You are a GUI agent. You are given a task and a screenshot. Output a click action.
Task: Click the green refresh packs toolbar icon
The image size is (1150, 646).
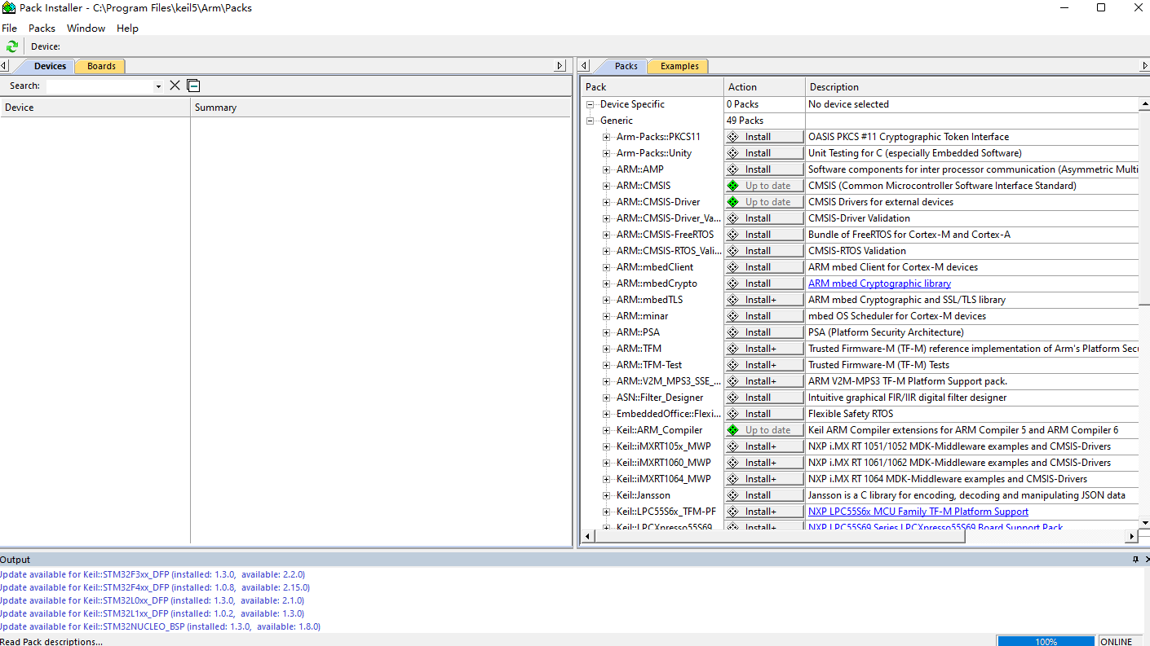[11, 46]
